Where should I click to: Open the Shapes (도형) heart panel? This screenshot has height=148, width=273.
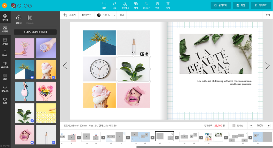point(5,101)
